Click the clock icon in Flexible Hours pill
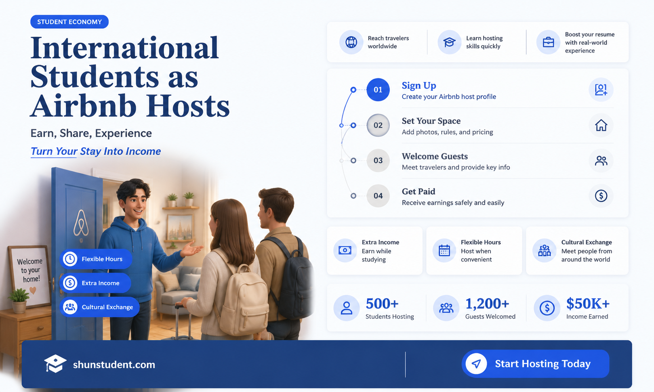The image size is (654, 392). tap(70, 259)
